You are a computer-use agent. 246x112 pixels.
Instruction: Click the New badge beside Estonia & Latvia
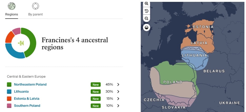click(96, 99)
